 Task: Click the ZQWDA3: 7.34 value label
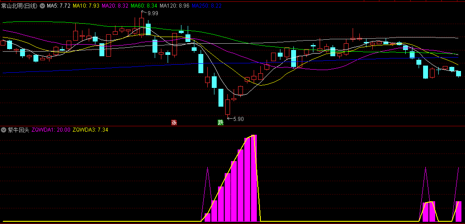click(90, 130)
